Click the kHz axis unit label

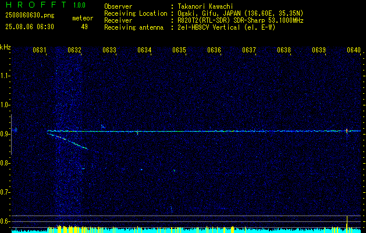click(5, 47)
